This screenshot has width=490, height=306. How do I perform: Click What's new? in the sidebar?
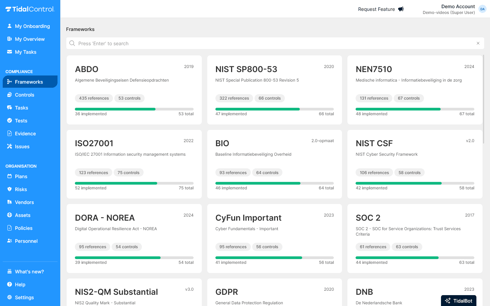pyautogui.click(x=29, y=271)
